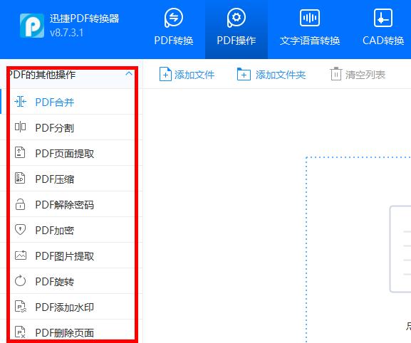Click the 清空列表 button text

click(365, 75)
